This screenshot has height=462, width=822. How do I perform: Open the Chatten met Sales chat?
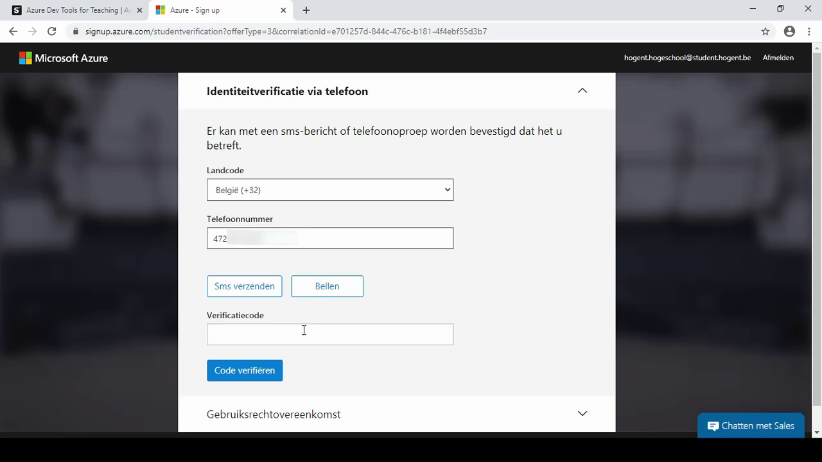[751, 425]
